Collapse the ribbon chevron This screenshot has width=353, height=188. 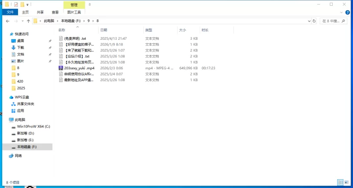click(x=341, y=12)
